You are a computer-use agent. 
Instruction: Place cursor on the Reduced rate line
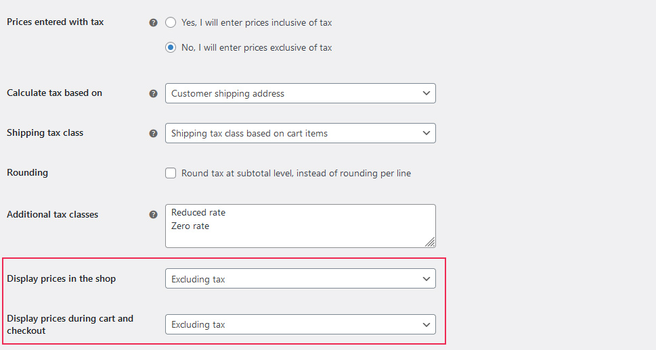click(198, 212)
